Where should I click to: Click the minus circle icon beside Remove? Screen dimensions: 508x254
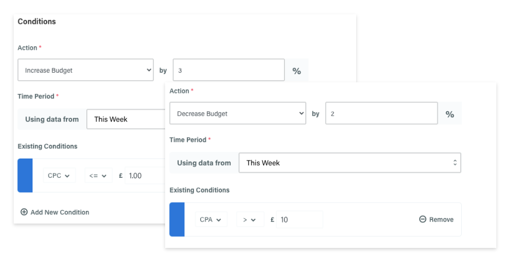(x=423, y=219)
